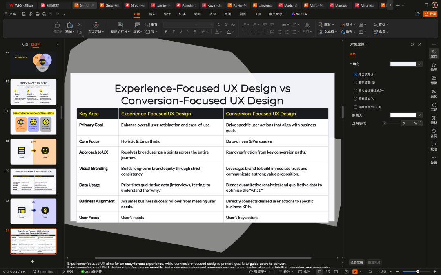Open the 颜色 color dropdown arrow
This screenshot has height=275, width=441.
pyautogui.click(x=420, y=115)
